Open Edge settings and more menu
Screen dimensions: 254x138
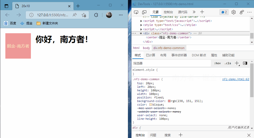point(121,15)
